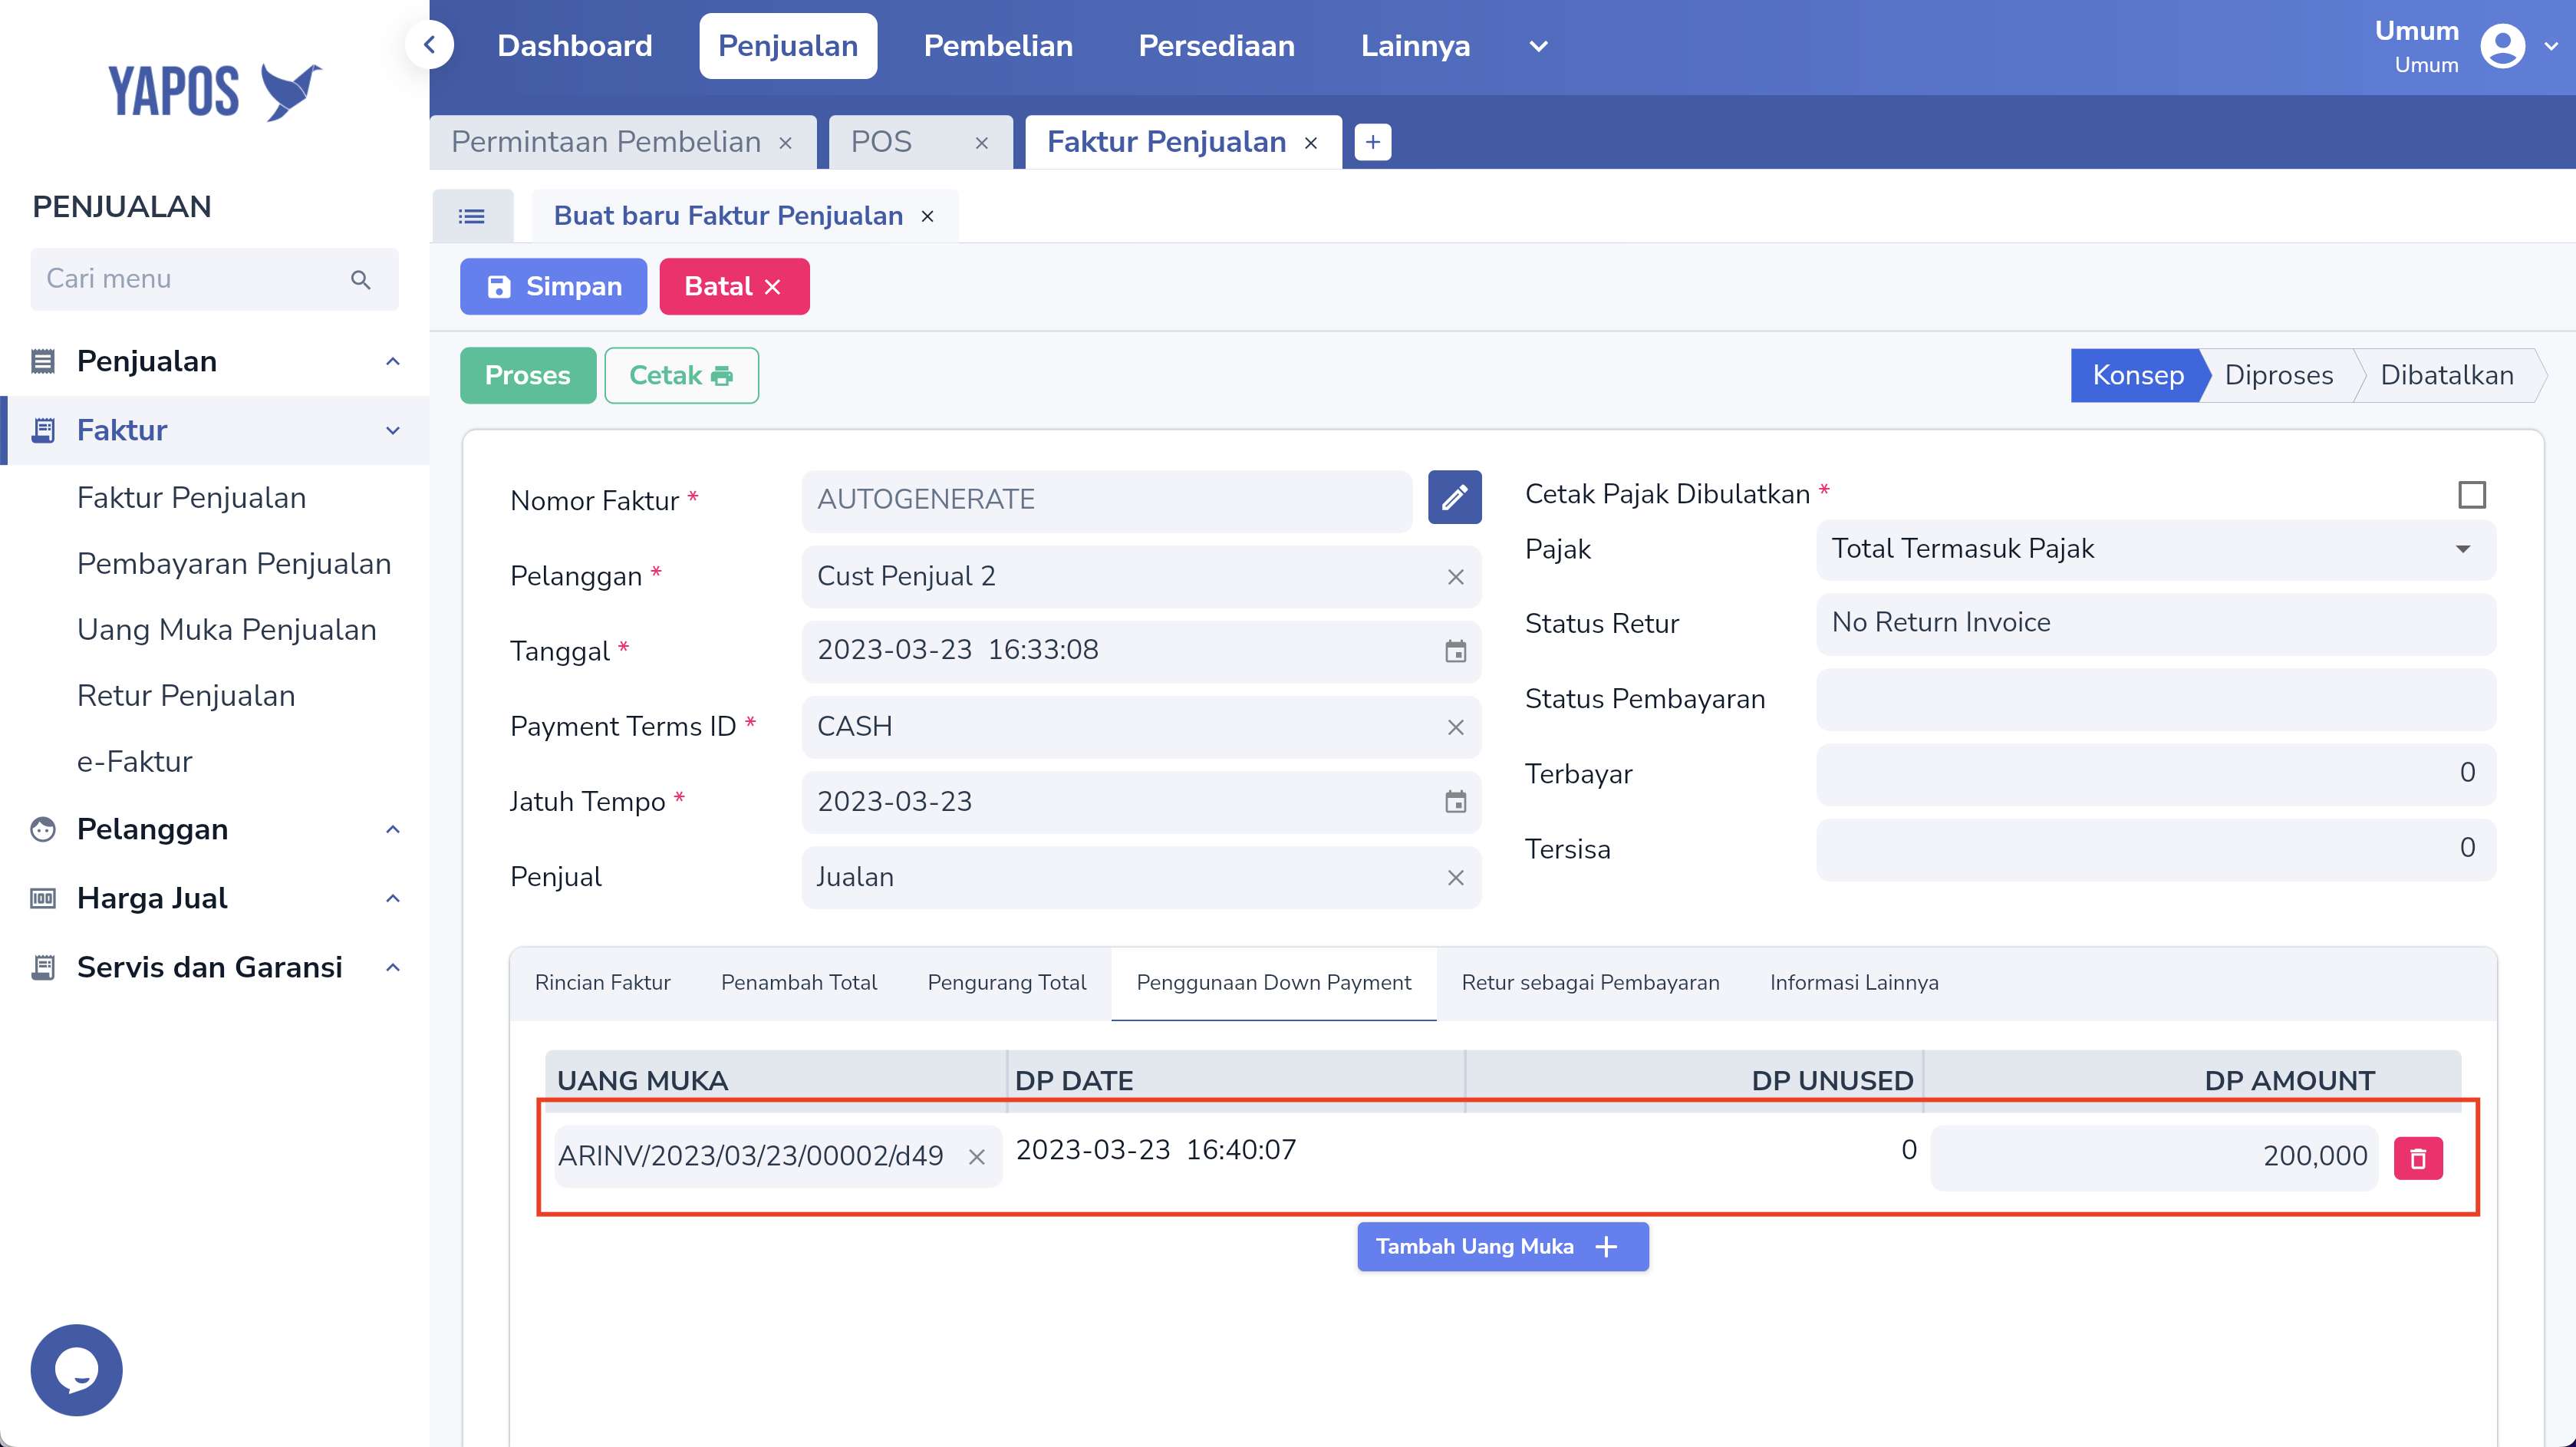Open the Jatuh Tempo calendar icon
Screen dimensions: 2576x1447
1455,802
